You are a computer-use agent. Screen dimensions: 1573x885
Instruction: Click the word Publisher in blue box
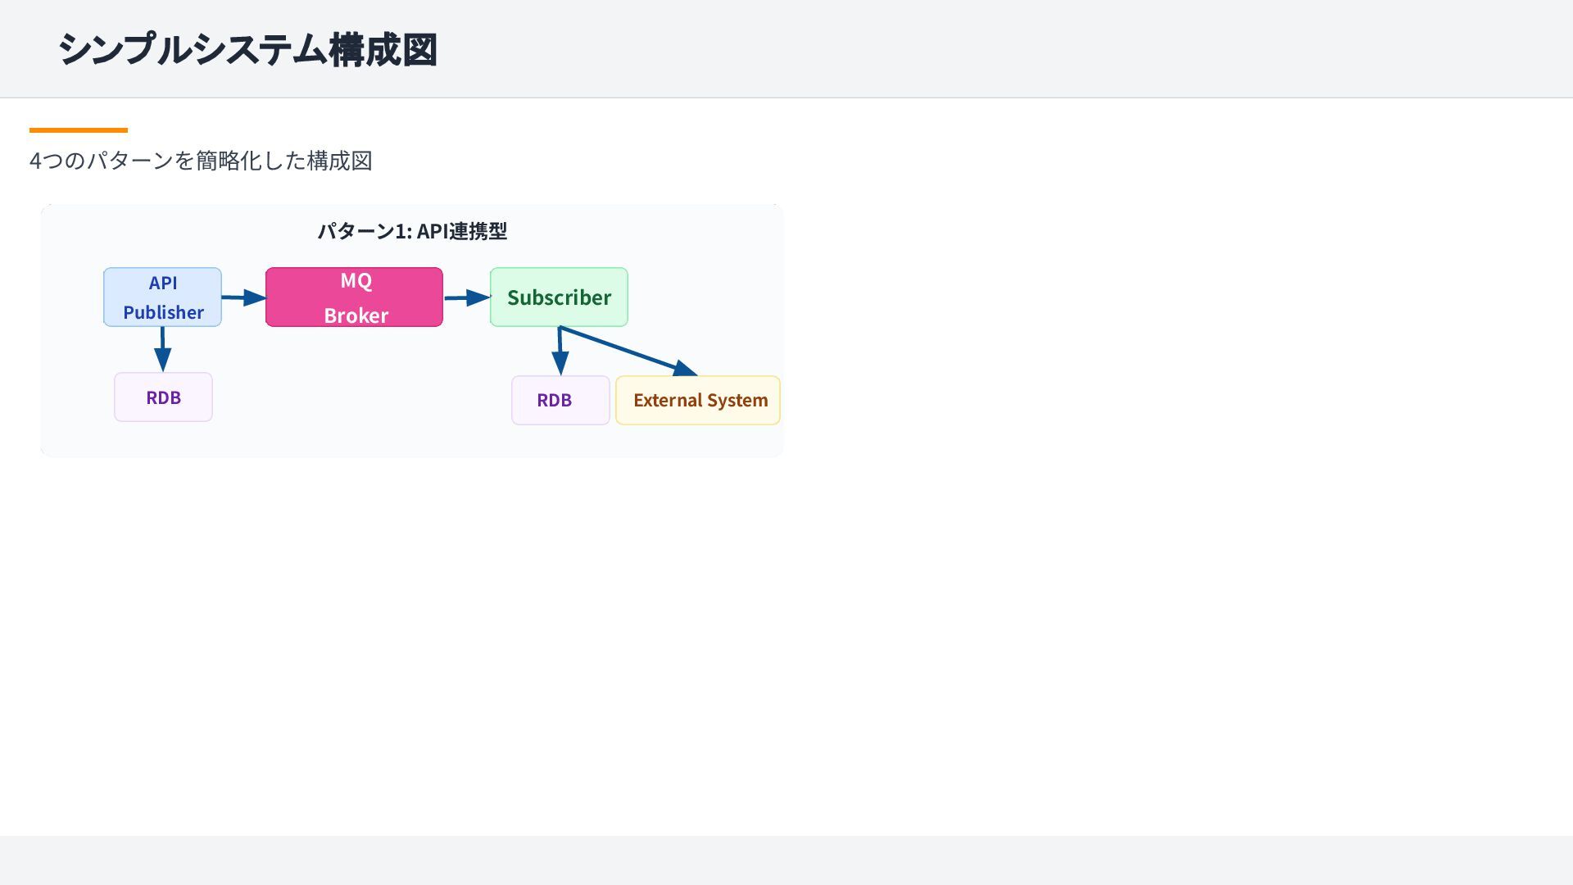pyautogui.click(x=163, y=312)
